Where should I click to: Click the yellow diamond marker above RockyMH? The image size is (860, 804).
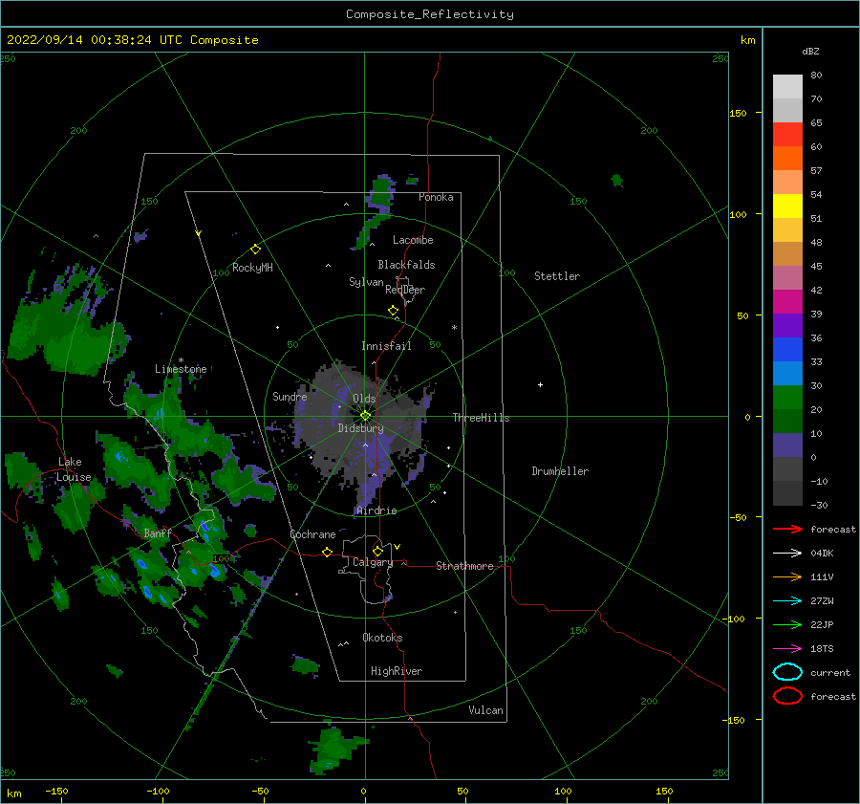pyautogui.click(x=255, y=250)
